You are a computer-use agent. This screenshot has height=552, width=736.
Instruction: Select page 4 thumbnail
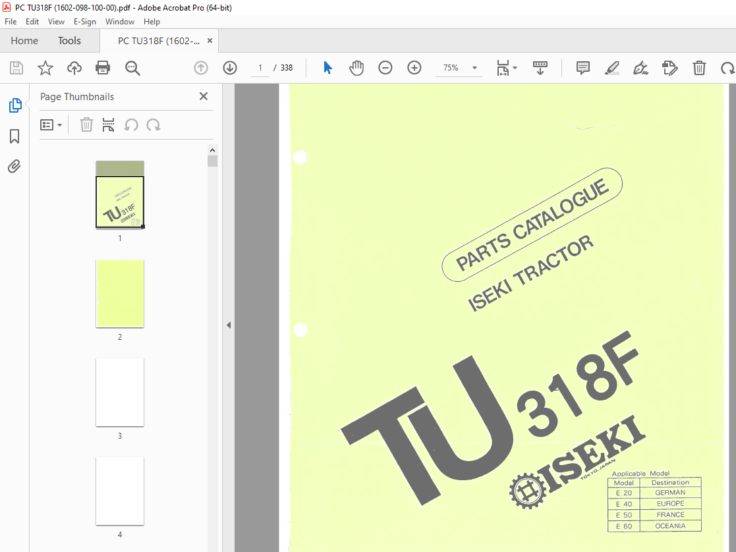[x=120, y=491]
